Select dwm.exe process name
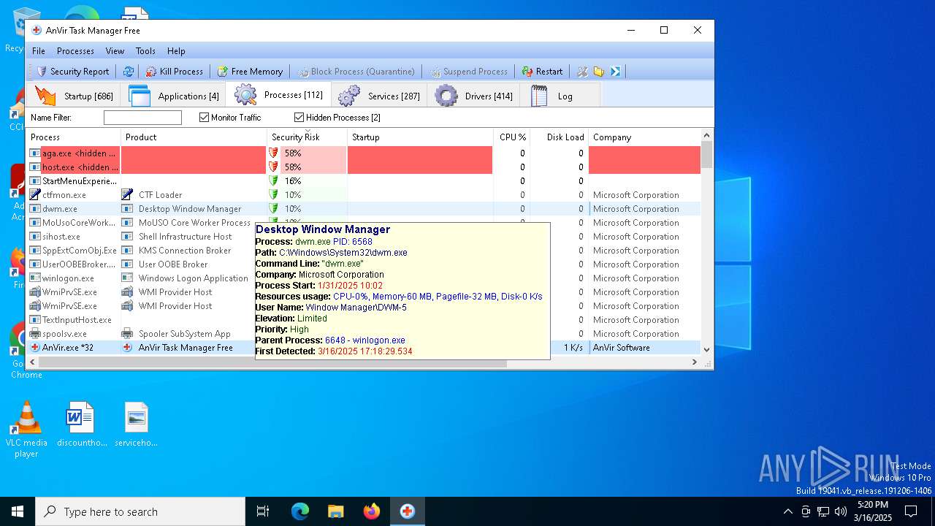The width and height of the screenshot is (935, 526). [x=60, y=209]
